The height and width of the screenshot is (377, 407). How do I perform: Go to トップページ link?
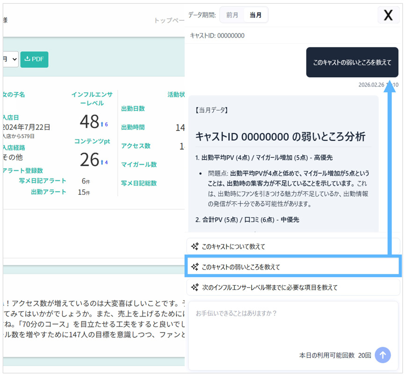[x=169, y=21]
